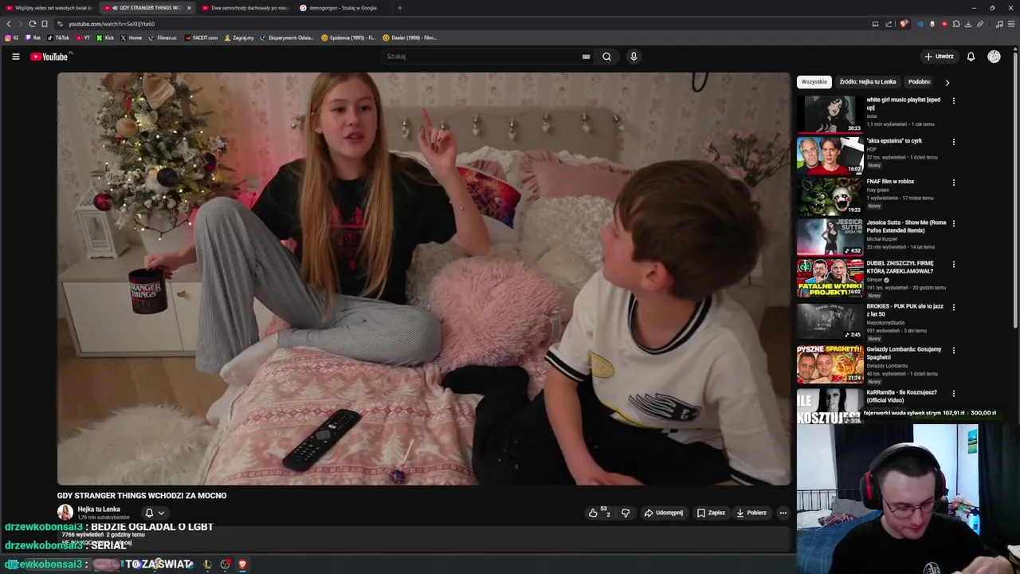This screenshot has width=1020, height=574.
Task: Open the Hejka tu Lenka channel avatar
Action: coord(65,513)
